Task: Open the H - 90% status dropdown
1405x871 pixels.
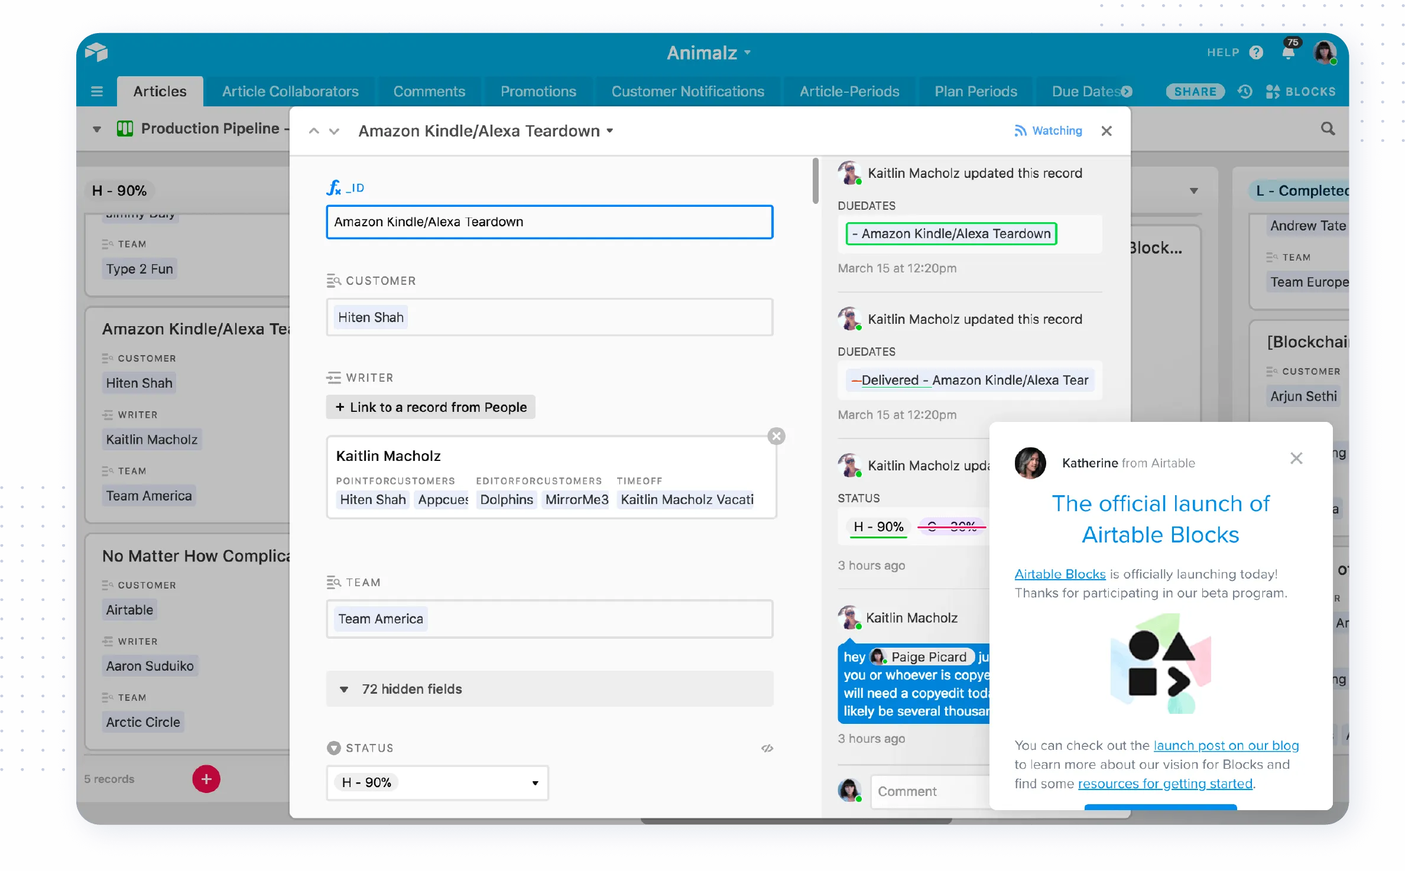Action: click(x=437, y=782)
